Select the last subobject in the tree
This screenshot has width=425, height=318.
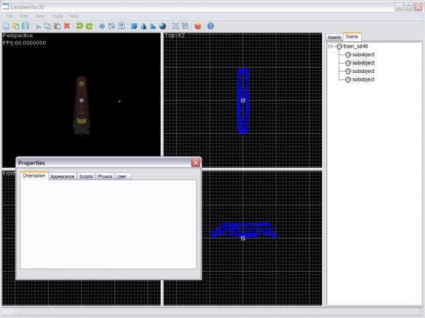pos(363,79)
